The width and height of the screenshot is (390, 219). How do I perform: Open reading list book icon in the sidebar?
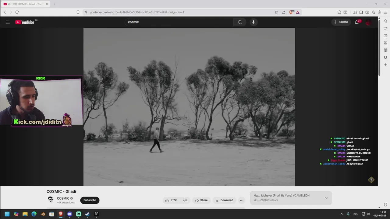pos(385,50)
